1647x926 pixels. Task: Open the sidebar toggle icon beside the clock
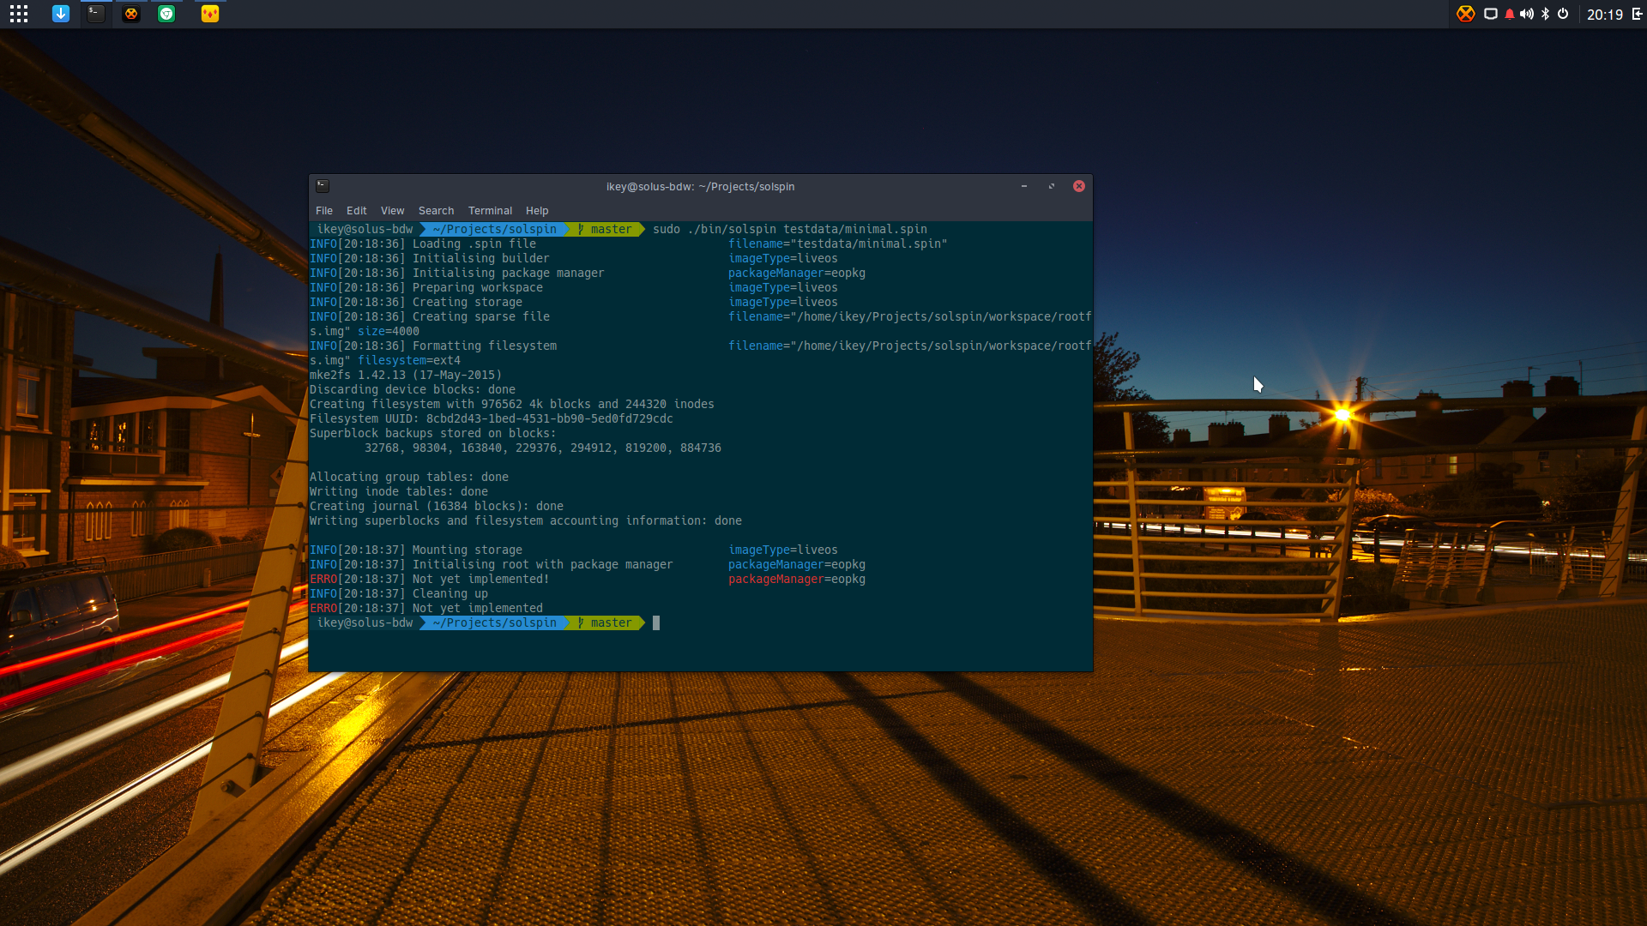(x=1637, y=14)
